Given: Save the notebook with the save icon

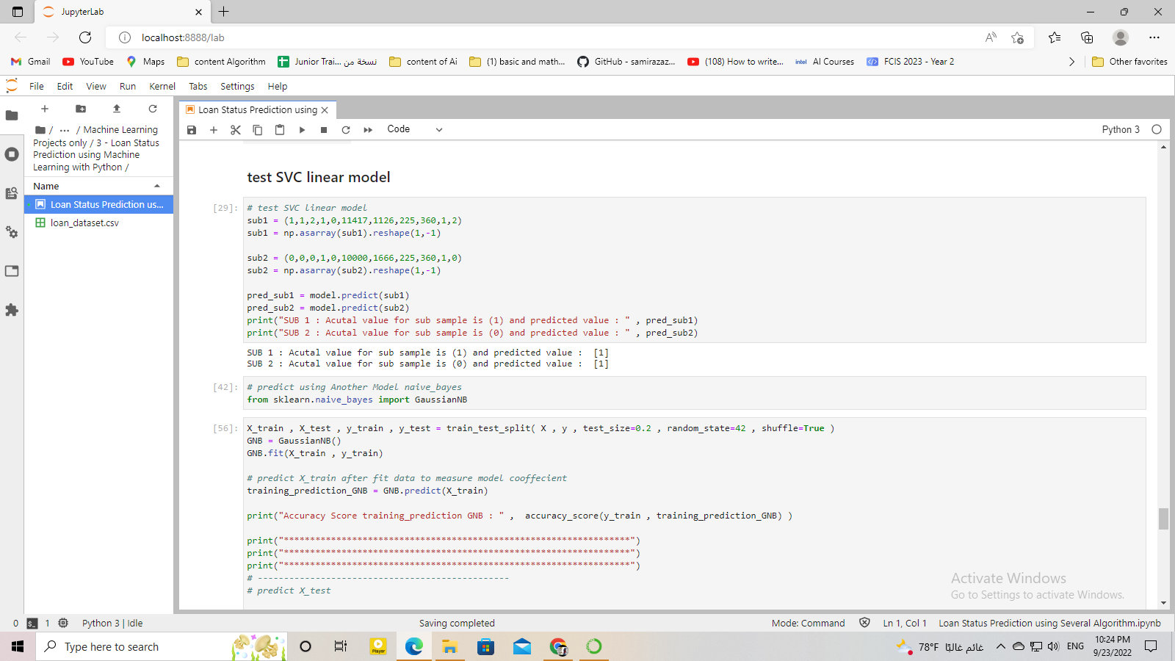Looking at the screenshot, I should click(192, 129).
